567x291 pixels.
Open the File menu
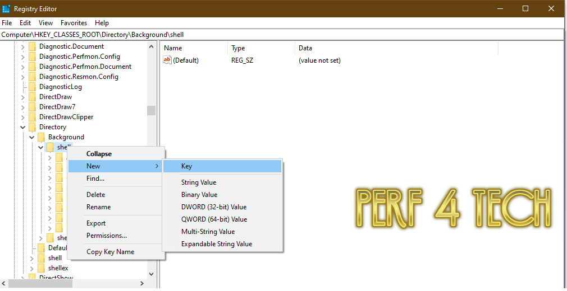point(7,23)
